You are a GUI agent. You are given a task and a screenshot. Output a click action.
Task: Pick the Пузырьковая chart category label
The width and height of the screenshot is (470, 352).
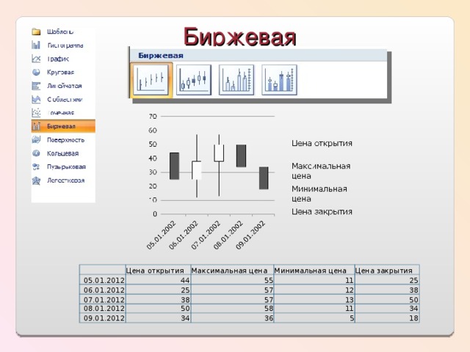click(67, 166)
